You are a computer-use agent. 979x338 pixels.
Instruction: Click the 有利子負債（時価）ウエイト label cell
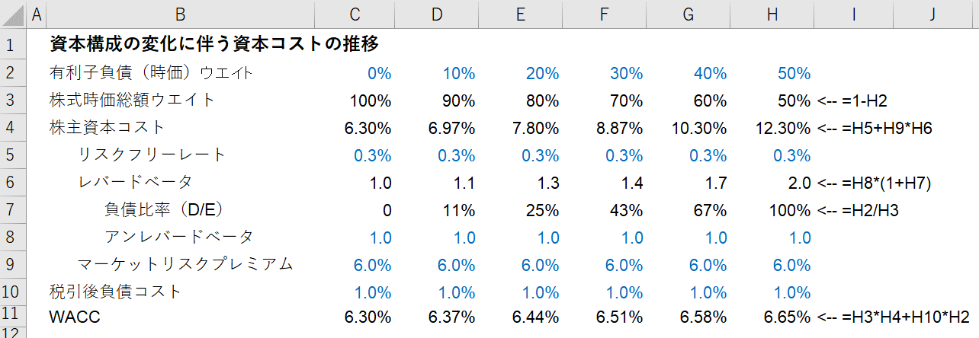150,73
